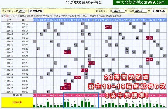Select marked number 15 in pink row

82,95
